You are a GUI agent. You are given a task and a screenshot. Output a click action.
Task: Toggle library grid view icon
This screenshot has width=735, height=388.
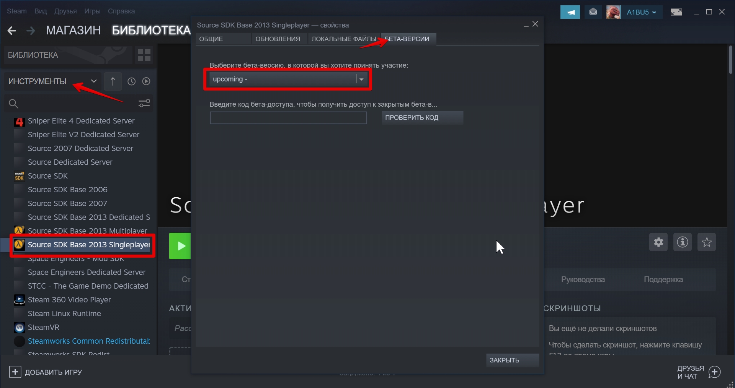click(144, 55)
